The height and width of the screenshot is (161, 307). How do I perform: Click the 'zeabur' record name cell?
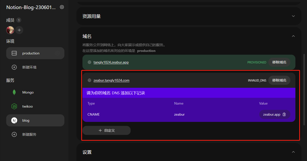click(179, 114)
